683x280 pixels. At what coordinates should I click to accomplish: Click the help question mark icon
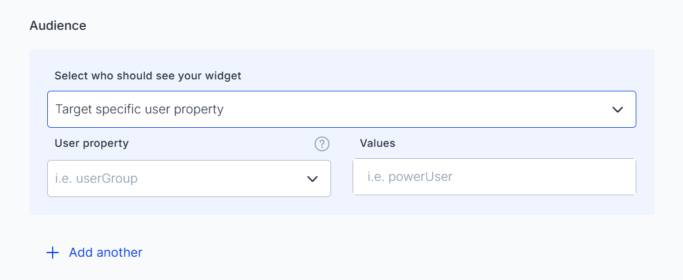(322, 144)
